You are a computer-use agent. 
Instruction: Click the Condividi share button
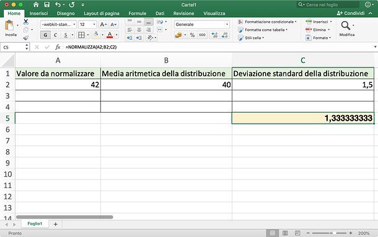(x=351, y=13)
